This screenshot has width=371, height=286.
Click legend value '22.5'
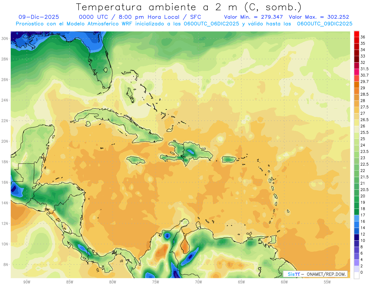coord(365,164)
